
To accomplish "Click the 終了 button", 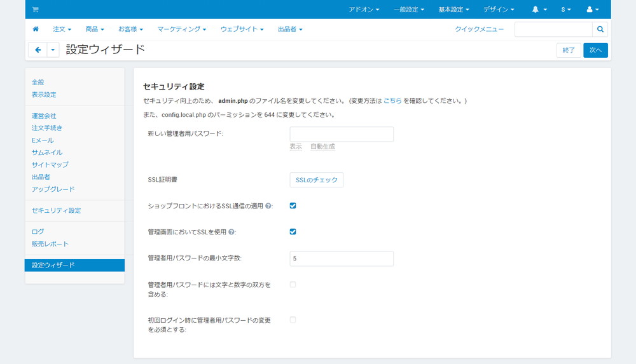I will (569, 50).
